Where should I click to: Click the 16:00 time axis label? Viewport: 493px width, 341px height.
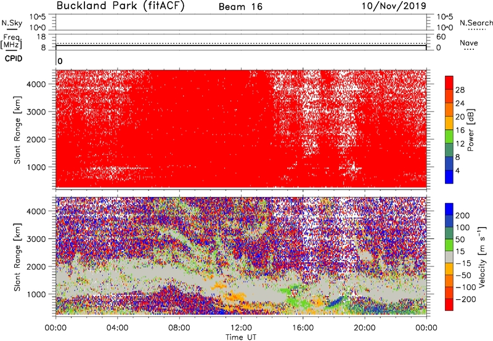[x=303, y=328]
